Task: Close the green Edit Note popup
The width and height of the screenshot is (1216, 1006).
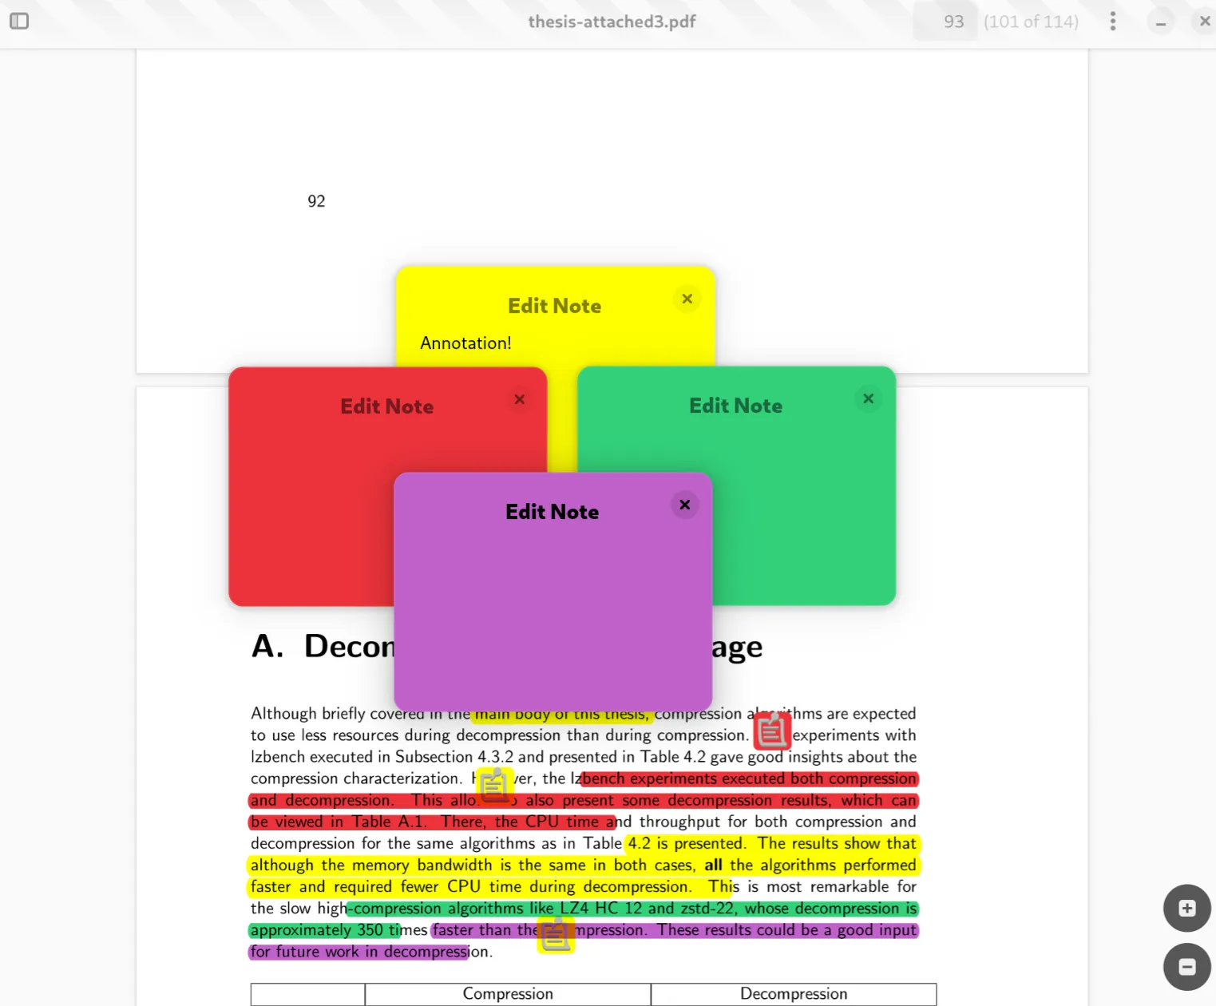Action: click(868, 398)
